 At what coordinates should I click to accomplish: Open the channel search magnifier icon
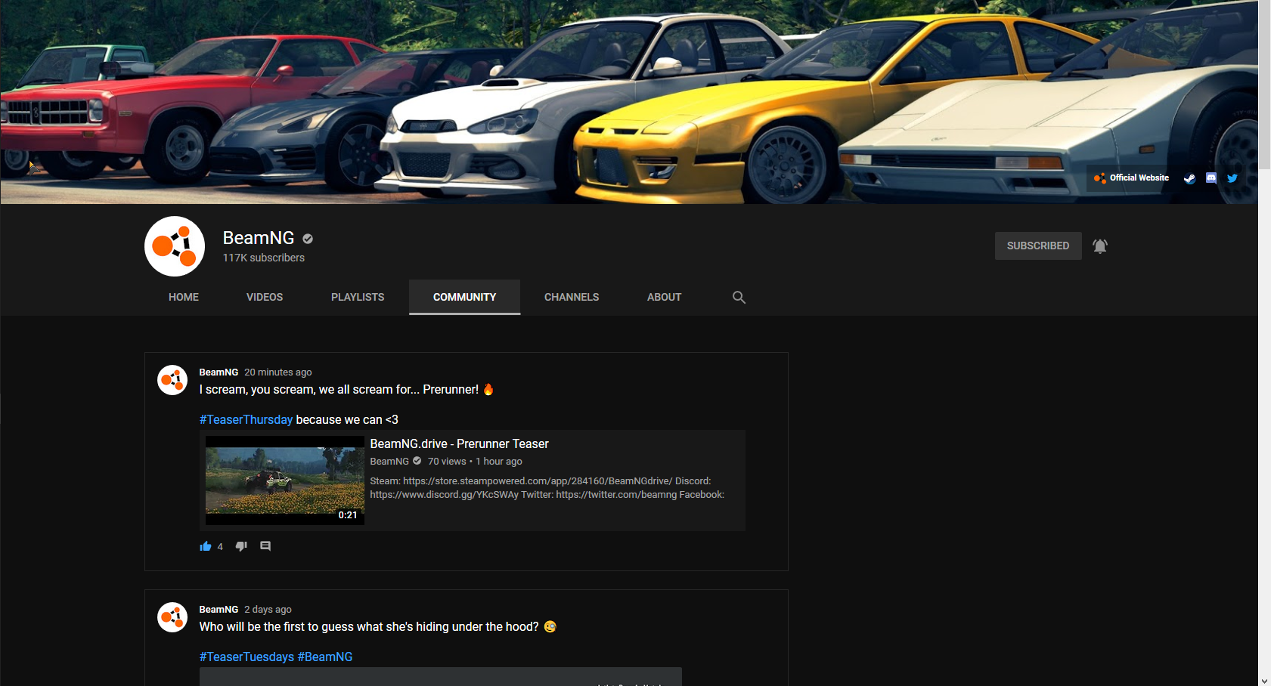tap(739, 297)
